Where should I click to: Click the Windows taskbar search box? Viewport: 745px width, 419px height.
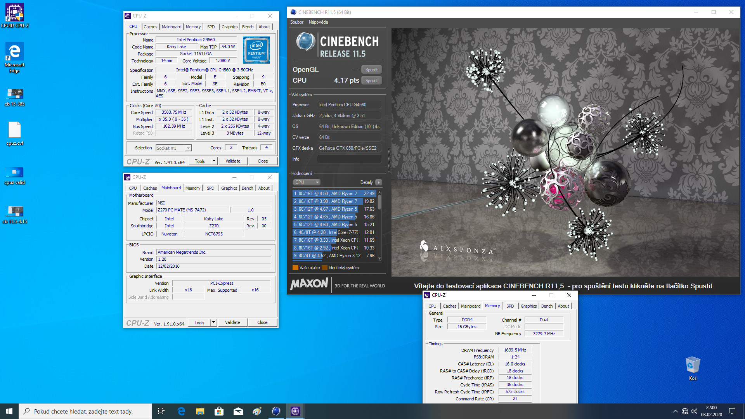[x=85, y=411]
